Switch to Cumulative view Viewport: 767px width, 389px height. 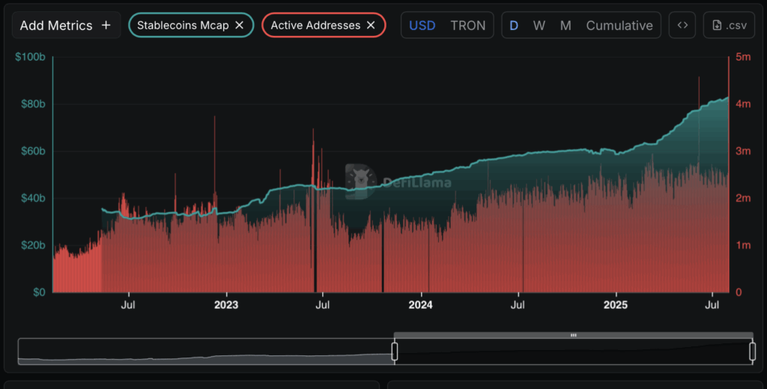(x=619, y=25)
